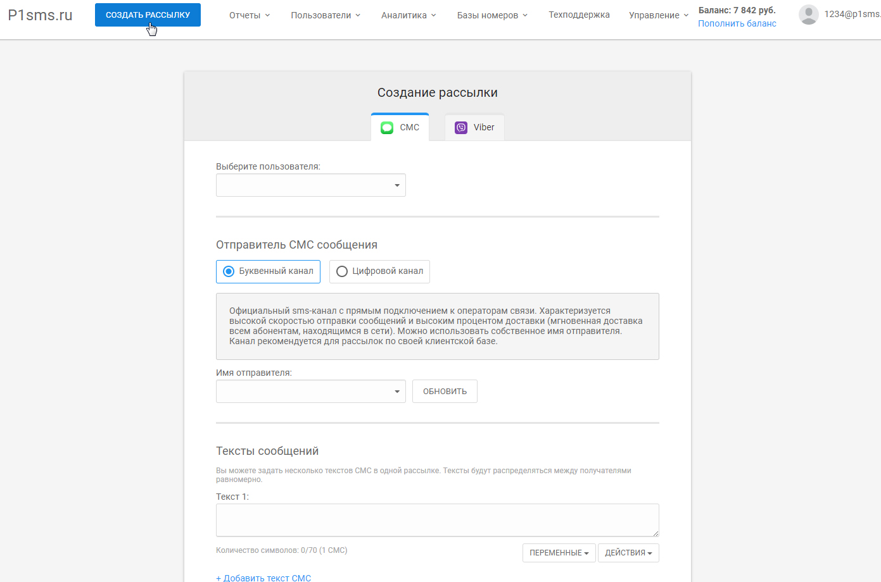881x582 pixels.
Task: Open the Управление menu
Action: 659,15
